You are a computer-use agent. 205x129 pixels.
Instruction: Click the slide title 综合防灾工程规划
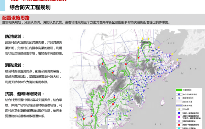[30, 7]
